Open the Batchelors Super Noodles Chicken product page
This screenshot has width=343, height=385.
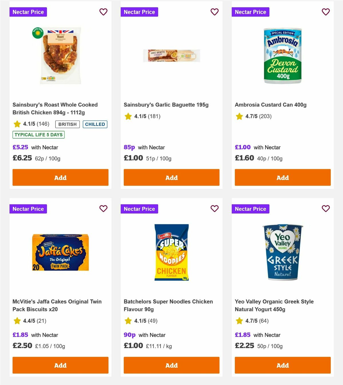click(x=168, y=305)
